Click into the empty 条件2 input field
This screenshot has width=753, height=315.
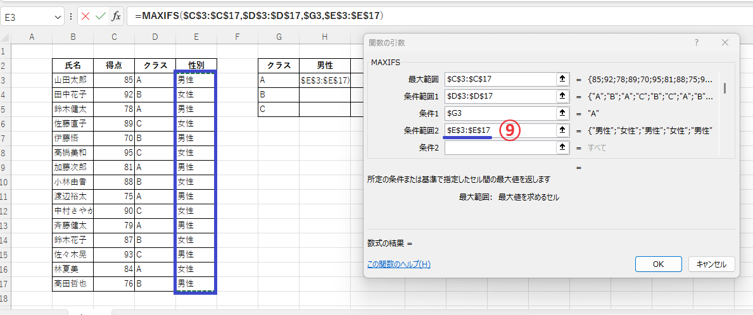click(x=499, y=147)
